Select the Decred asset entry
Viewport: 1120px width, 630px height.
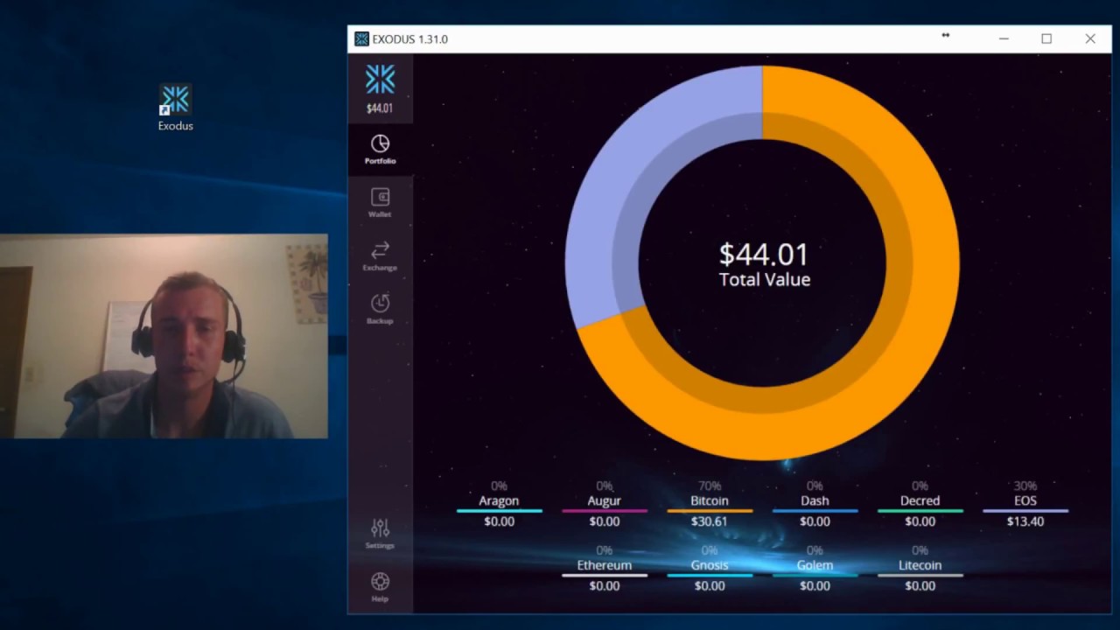click(920, 504)
